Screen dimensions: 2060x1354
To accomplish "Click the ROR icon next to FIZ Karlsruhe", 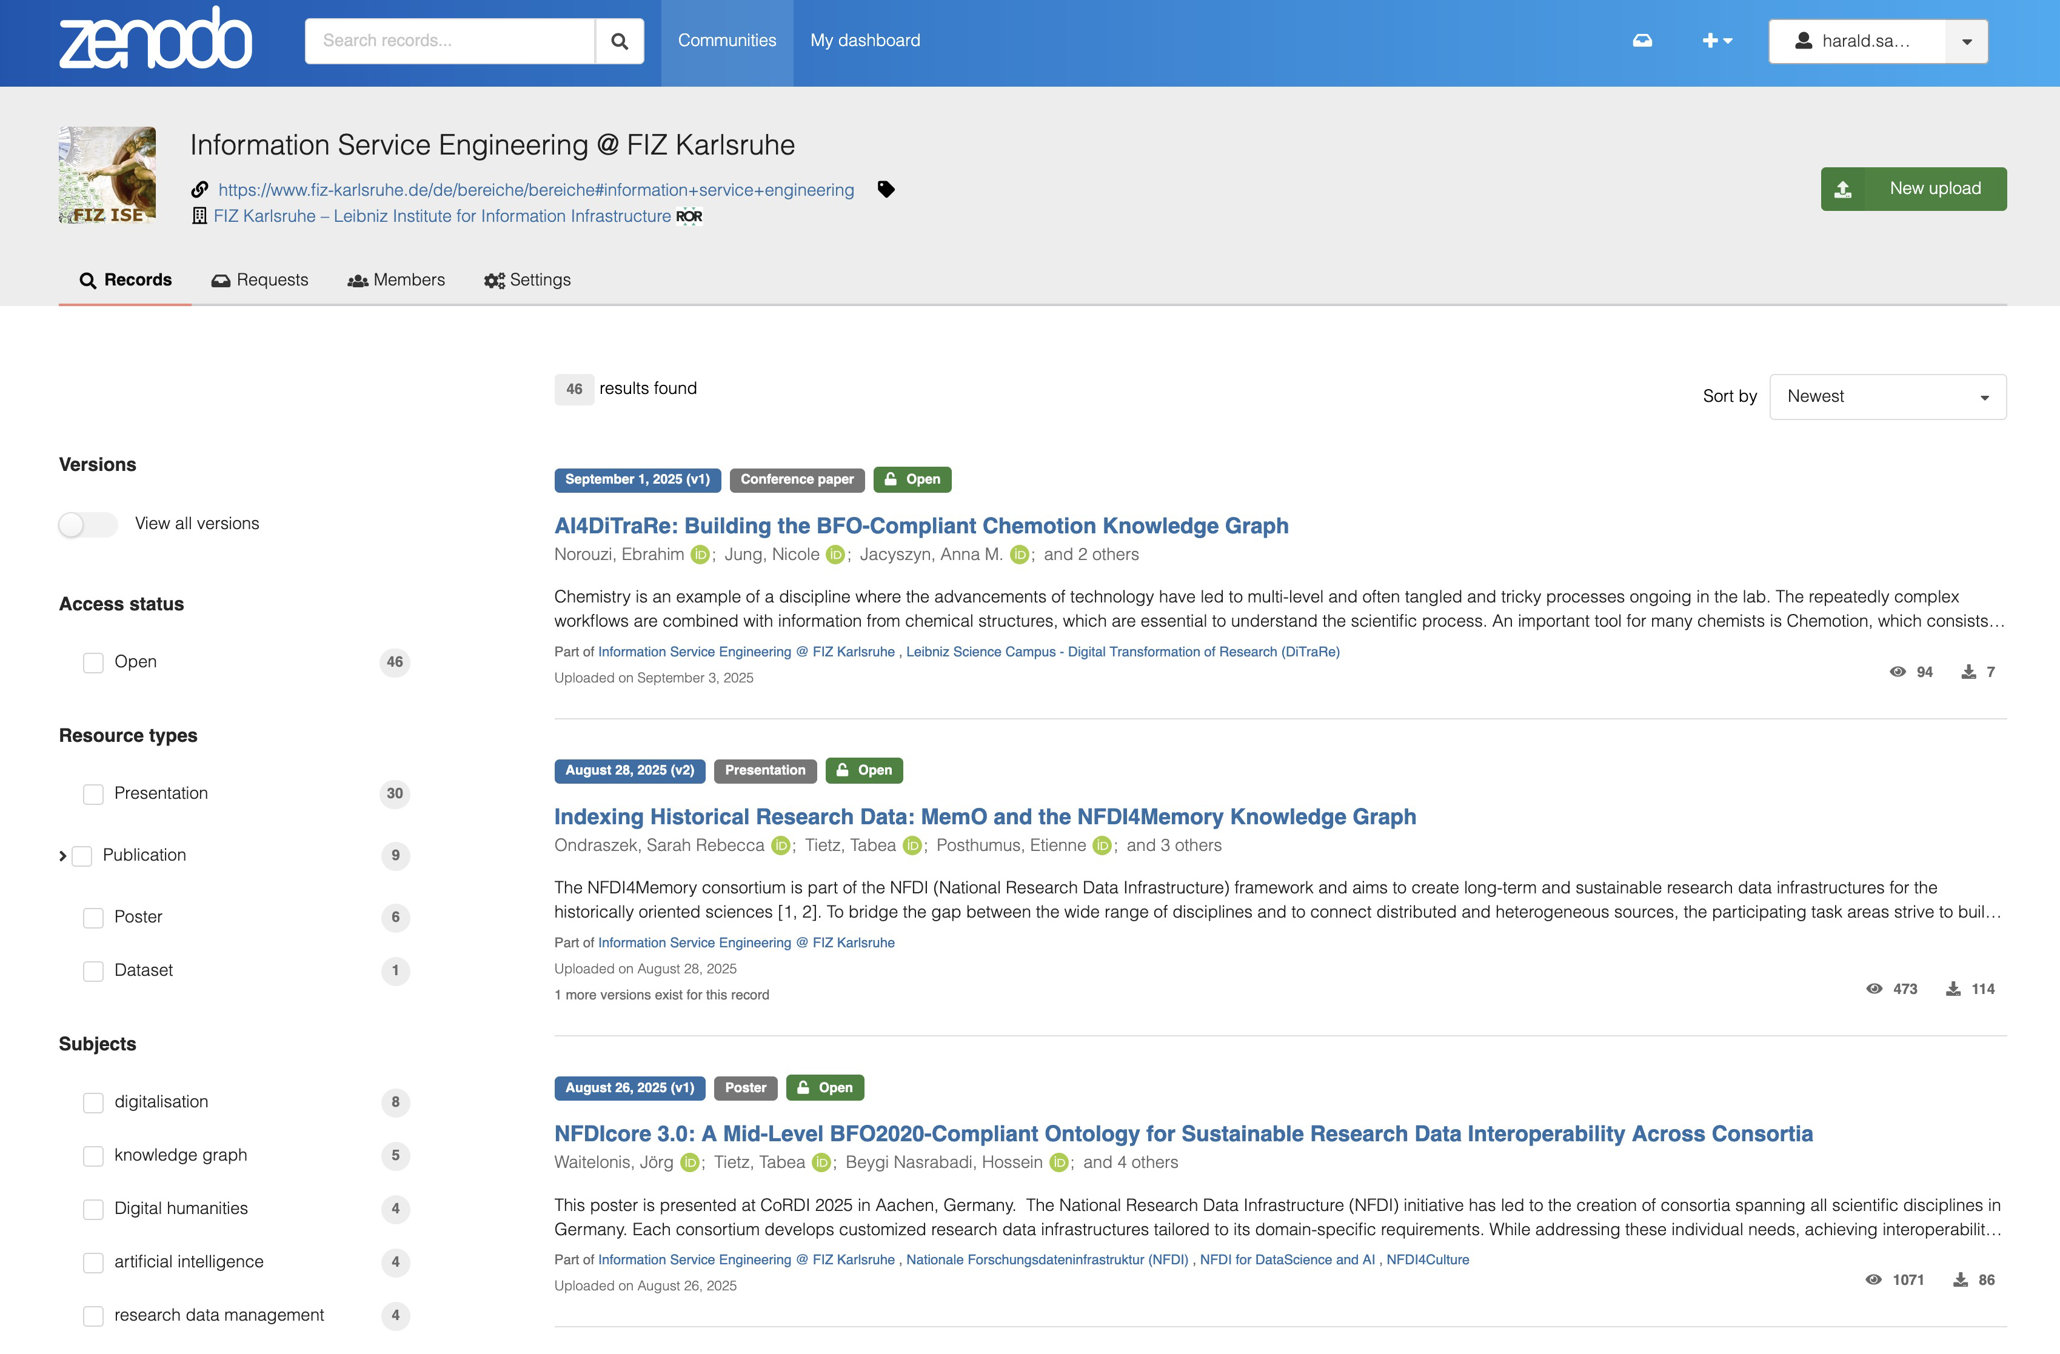I will pyautogui.click(x=689, y=216).
